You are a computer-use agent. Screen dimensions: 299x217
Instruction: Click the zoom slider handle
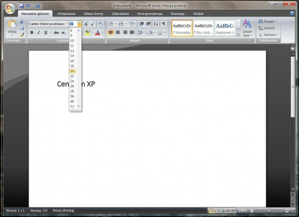coord(269,210)
